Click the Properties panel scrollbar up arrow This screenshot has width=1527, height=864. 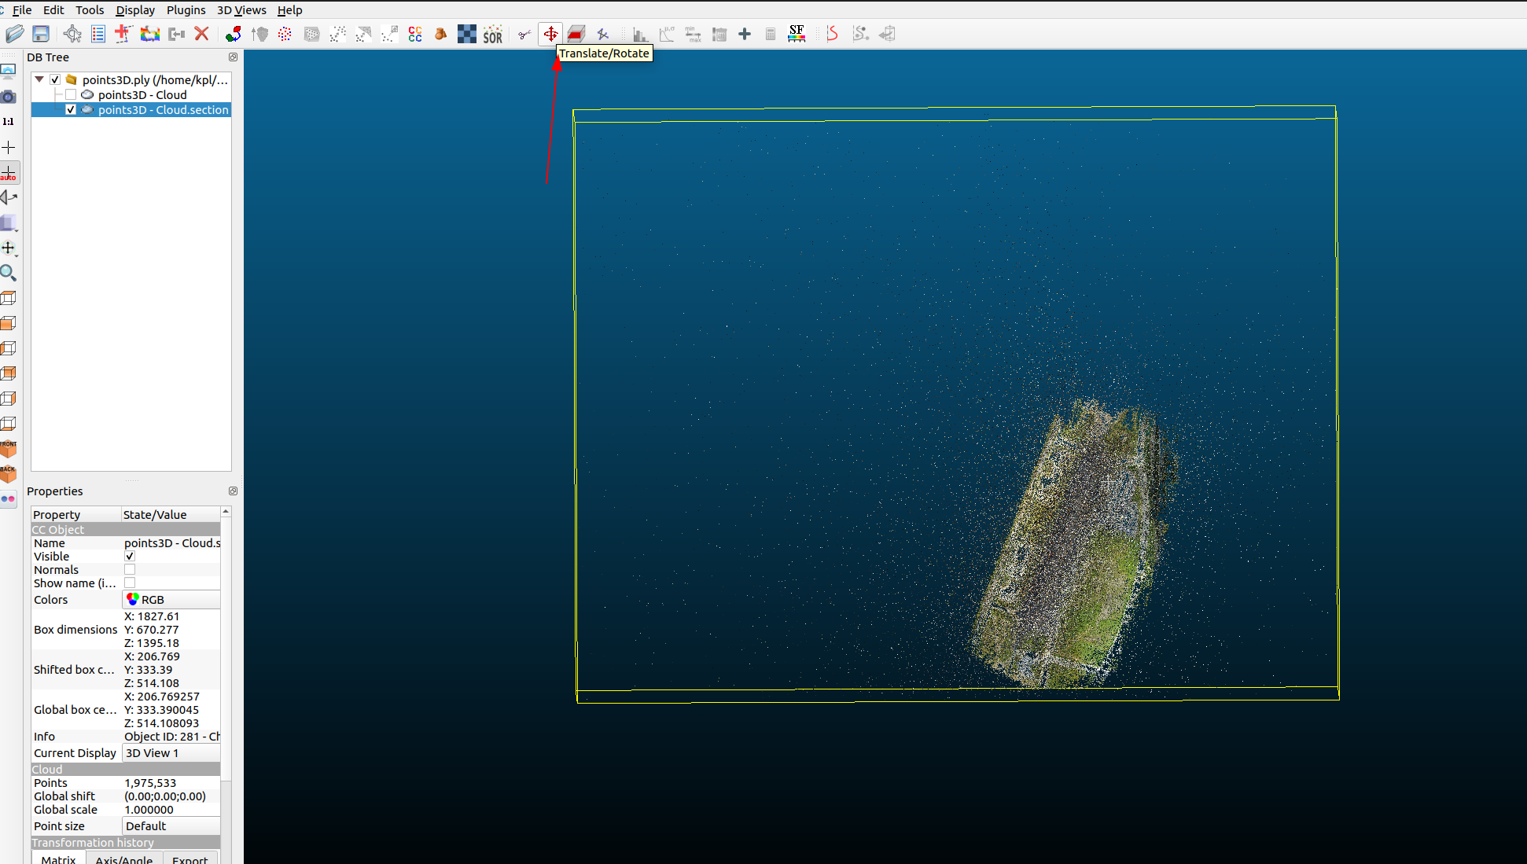coord(226,512)
